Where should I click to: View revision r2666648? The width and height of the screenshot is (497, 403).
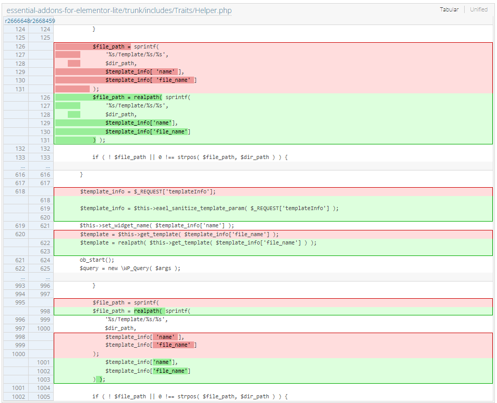pos(17,20)
